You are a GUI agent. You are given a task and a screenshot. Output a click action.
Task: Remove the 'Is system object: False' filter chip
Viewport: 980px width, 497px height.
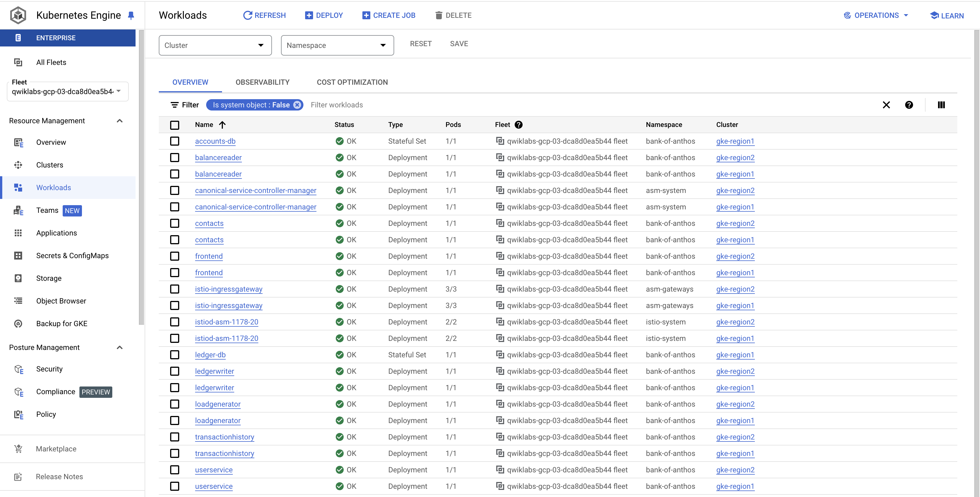(x=297, y=105)
